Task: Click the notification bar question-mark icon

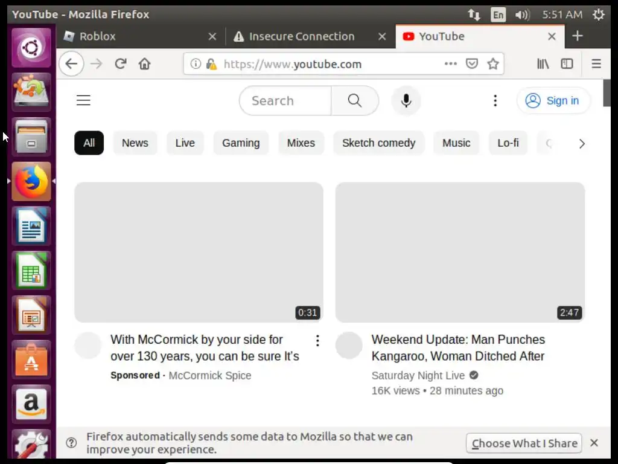Action: pos(71,443)
